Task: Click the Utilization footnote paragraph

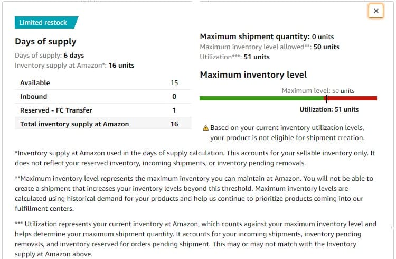Action: tap(195, 239)
